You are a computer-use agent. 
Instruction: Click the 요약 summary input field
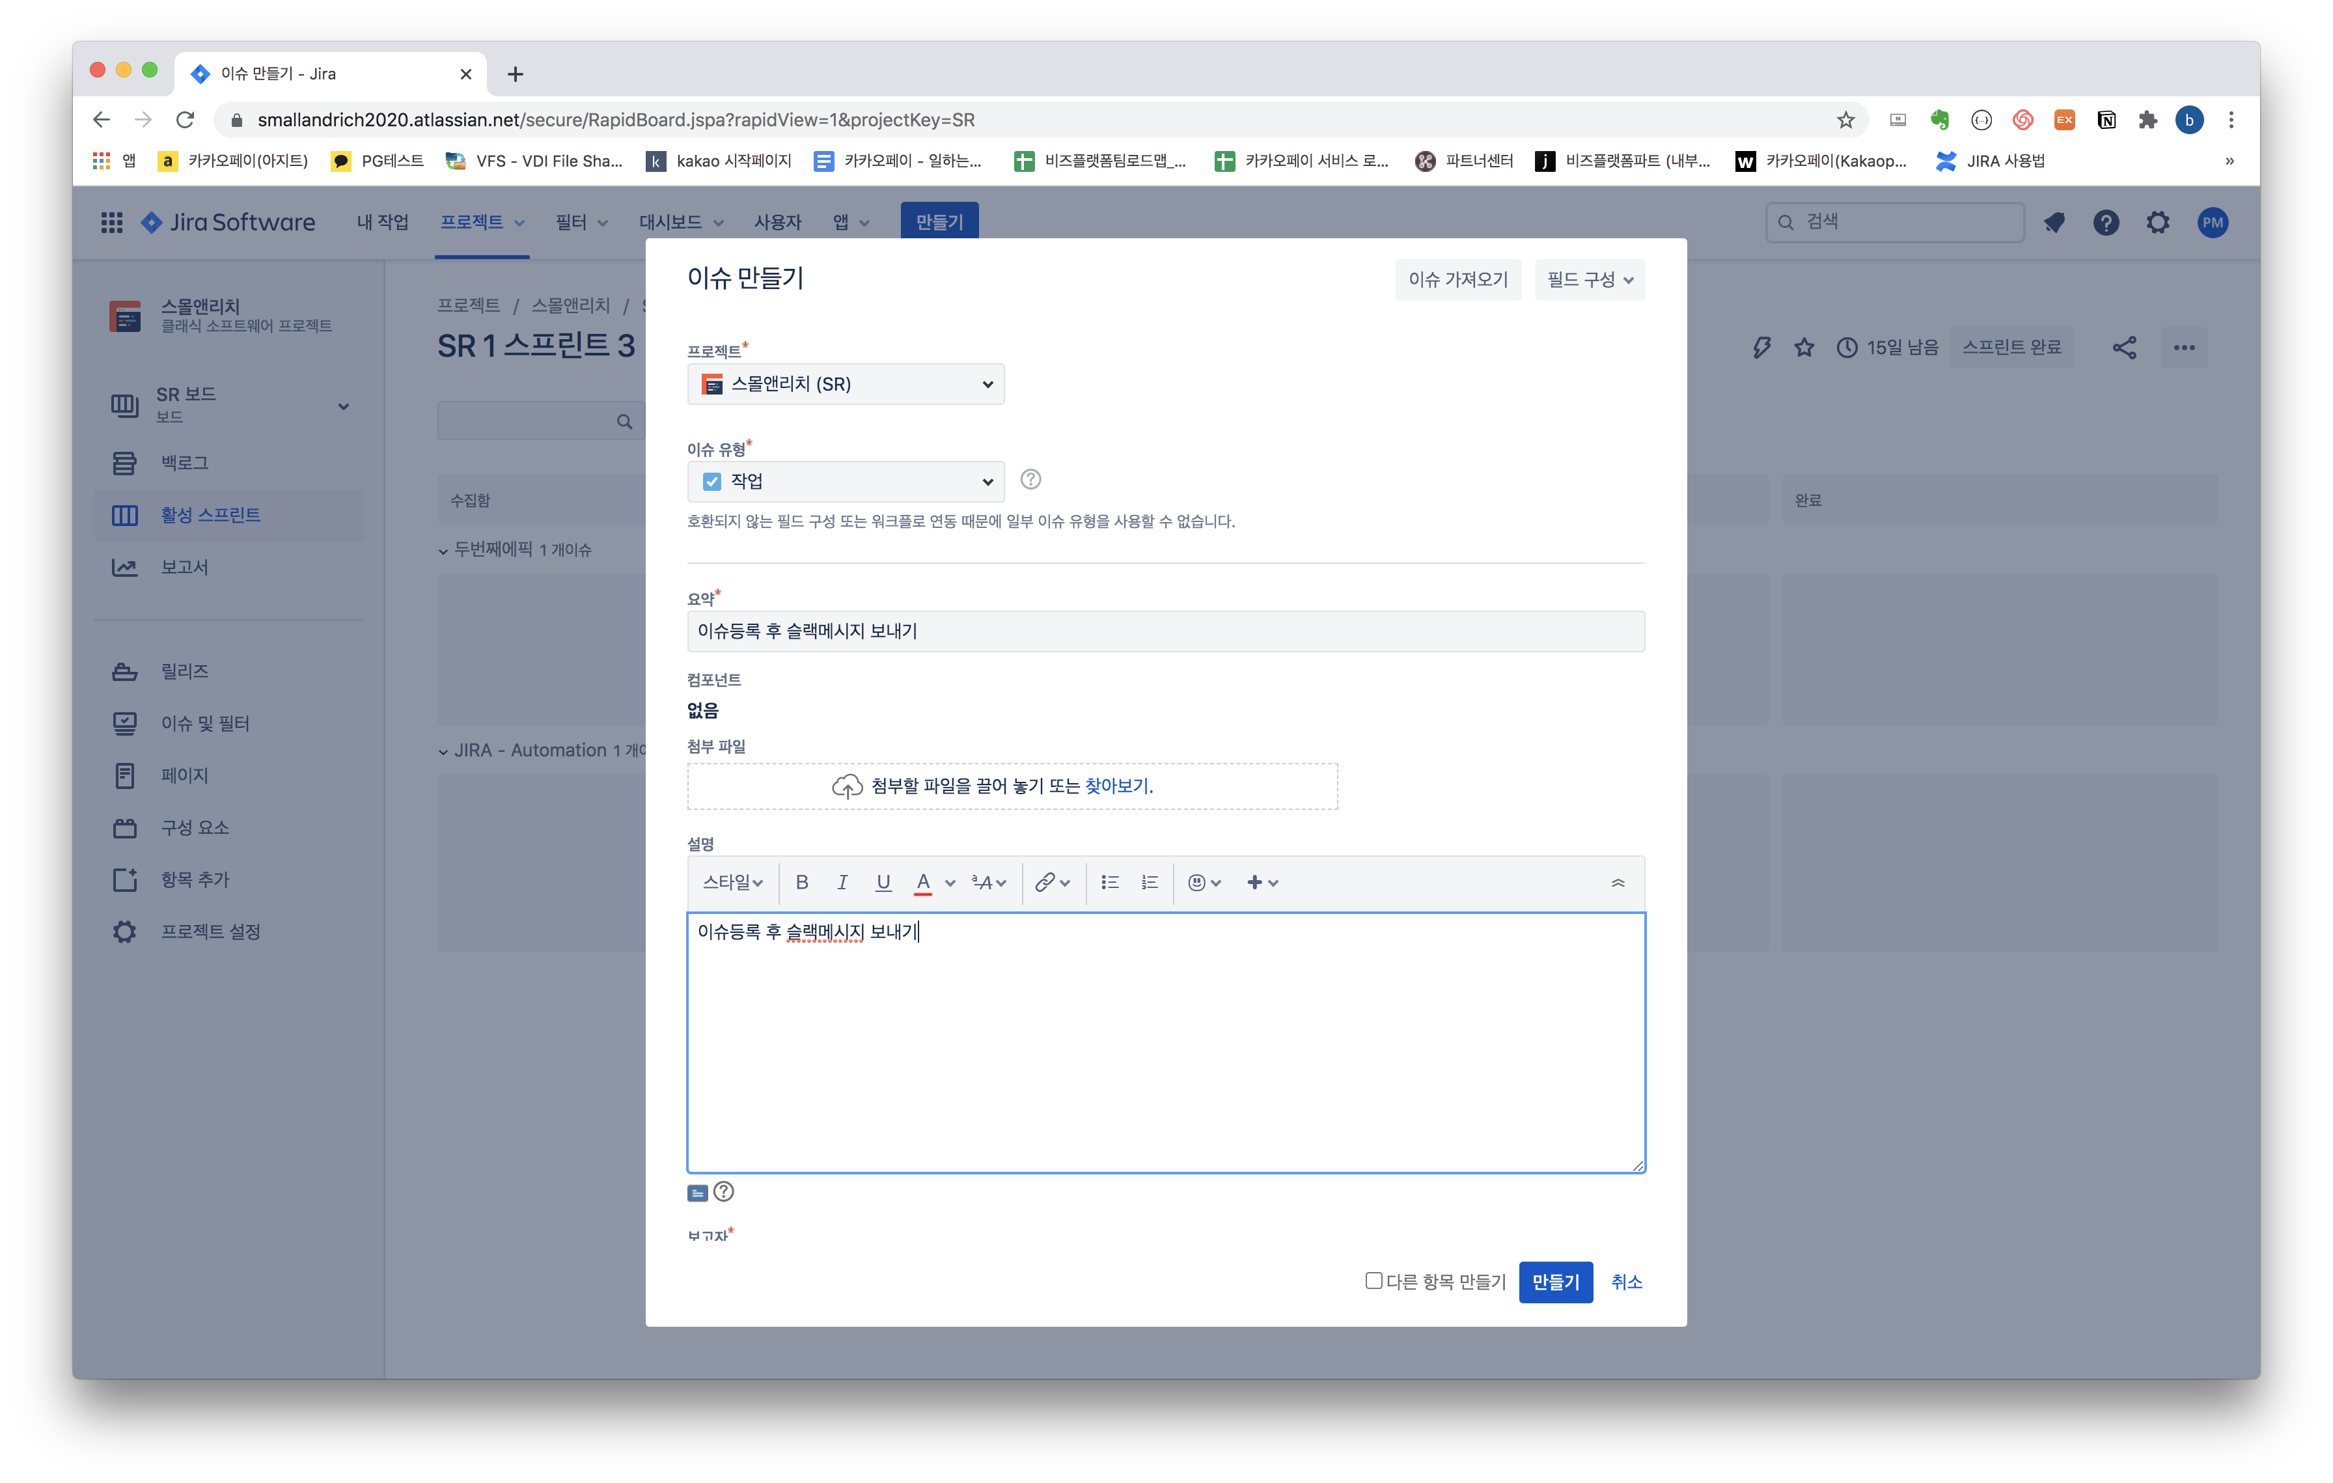coord(1165,631)
